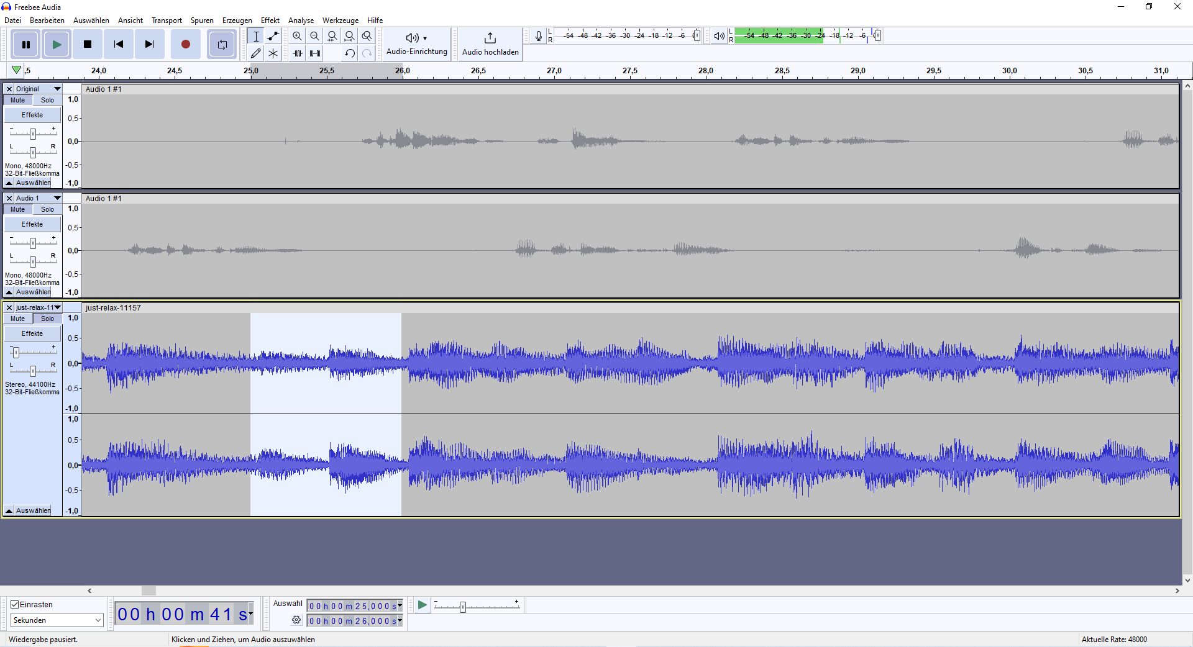
Task: Select the Selection (I-beam) tool
Action: click(x=256, y=36)
